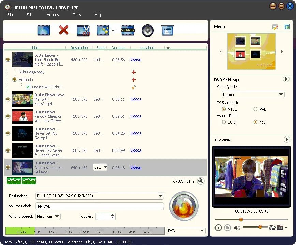Click the Copies stepper arrows
Screen dimensions: 296x245
click(x=112, y=216)
